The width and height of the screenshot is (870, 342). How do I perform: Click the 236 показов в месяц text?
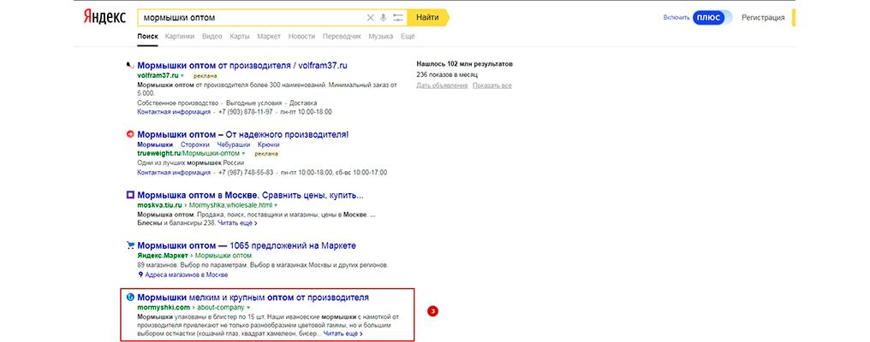point(447,74)
